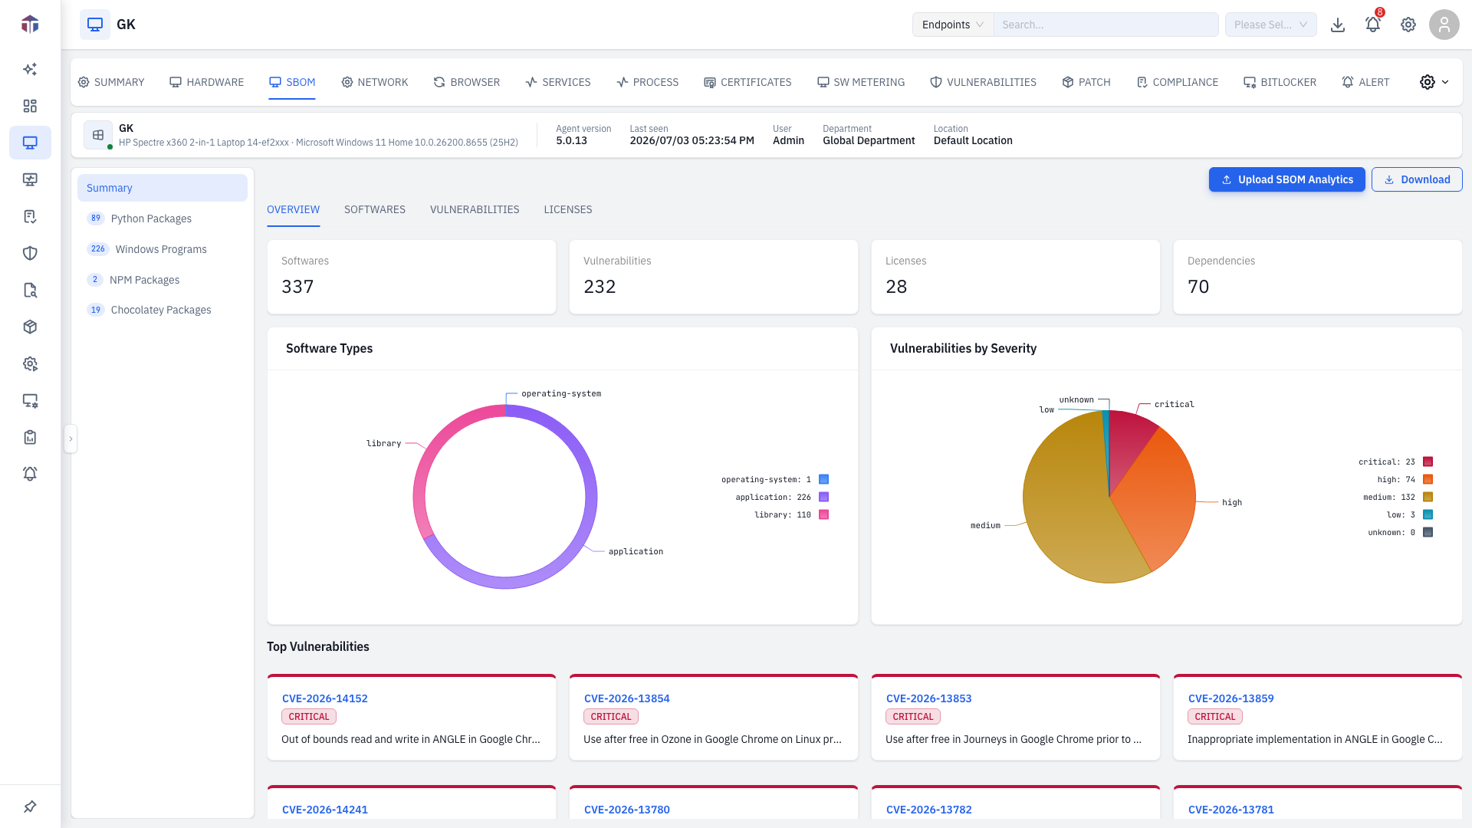Click the Windows OS icon beside GK details
Image resolution: width=1472 pixels, height=828 pixels.
(98, 135)
